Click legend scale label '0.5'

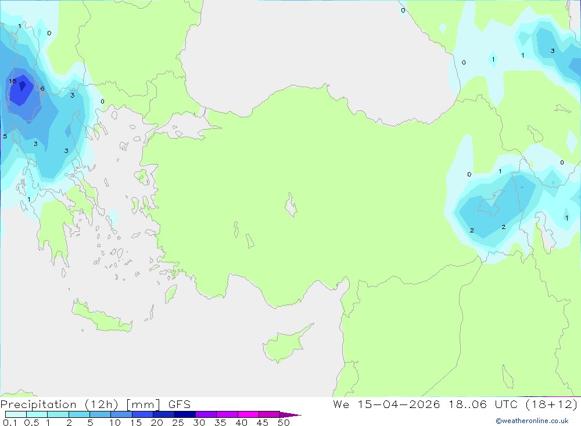[31, 423]
